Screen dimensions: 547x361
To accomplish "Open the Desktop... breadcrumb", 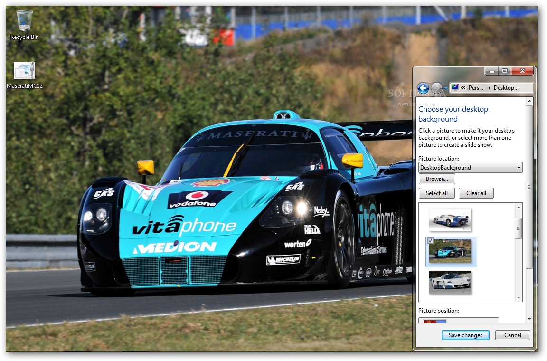I will tap(506, 88).
